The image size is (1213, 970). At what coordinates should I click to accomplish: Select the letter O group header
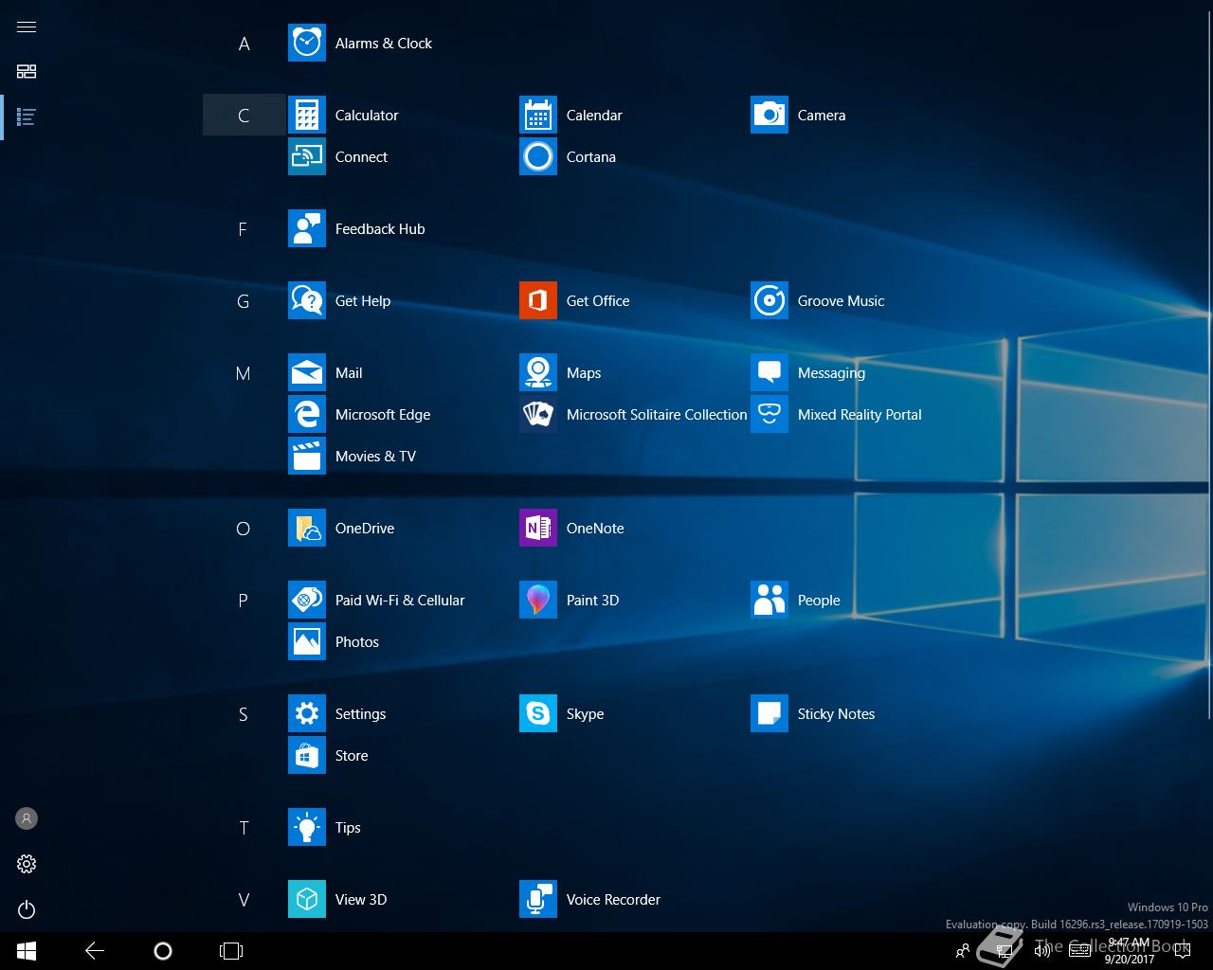(x=244, y=529)
